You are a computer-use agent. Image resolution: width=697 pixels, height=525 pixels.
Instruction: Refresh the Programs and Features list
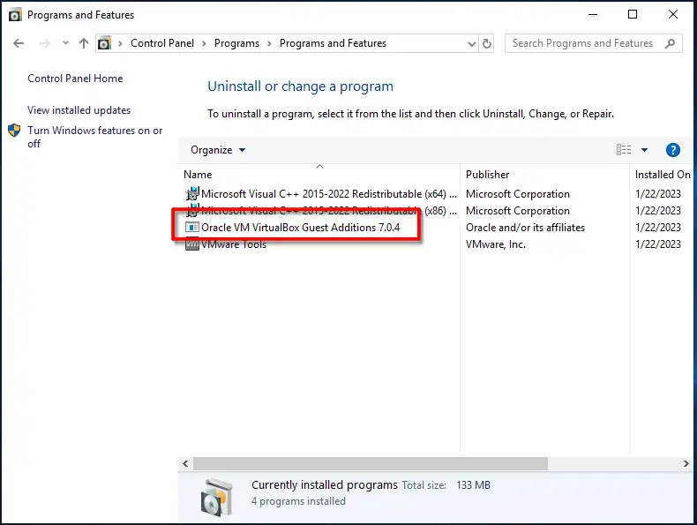tap(487, 43)
